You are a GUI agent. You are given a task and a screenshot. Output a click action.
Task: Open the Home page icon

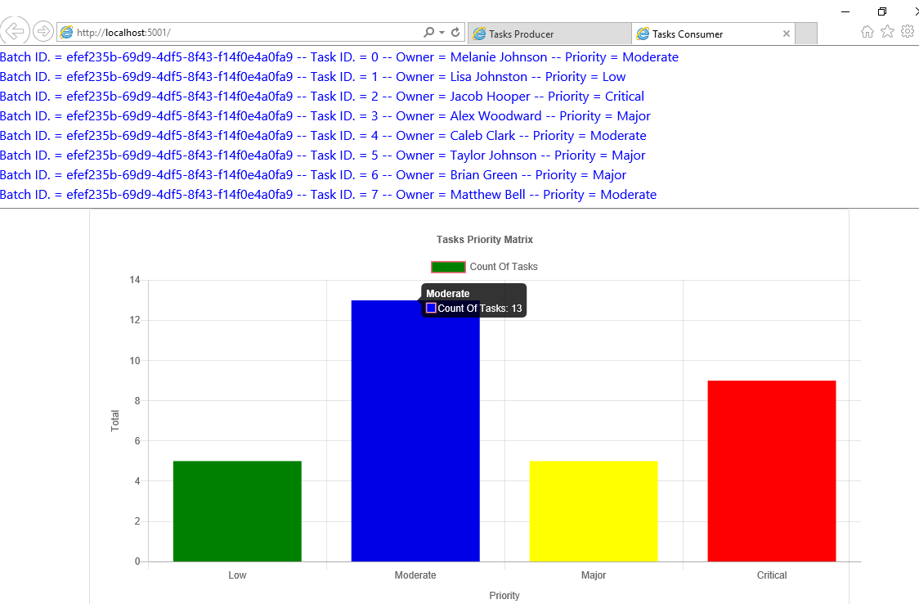(x=867, y=32)
